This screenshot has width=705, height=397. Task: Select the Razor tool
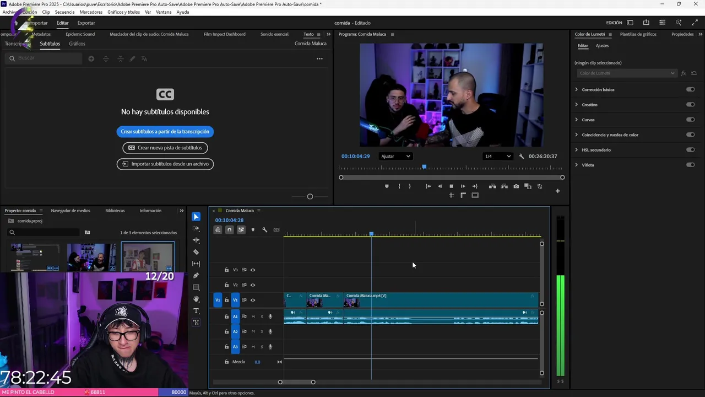[x=196, y=252]
